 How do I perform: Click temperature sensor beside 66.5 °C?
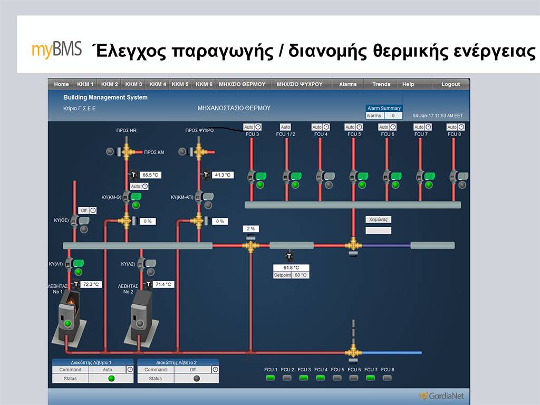tap(133, 175)
